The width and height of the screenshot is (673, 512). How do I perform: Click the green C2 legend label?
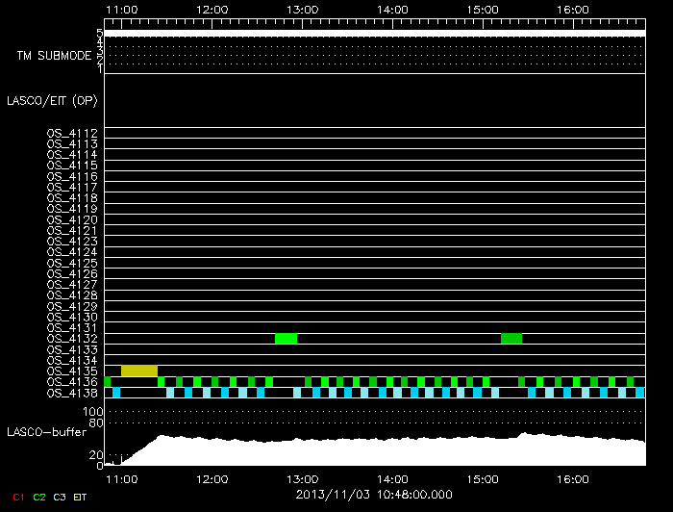(x=38, y=497)
